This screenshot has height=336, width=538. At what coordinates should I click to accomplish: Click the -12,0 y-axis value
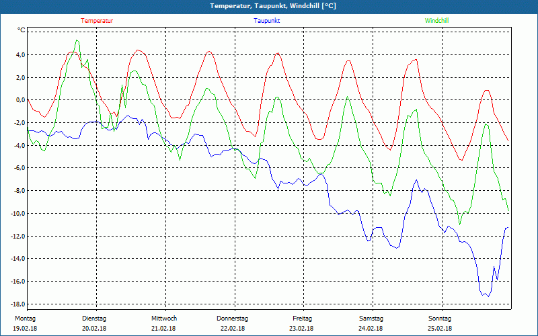[x=18, y=237]
